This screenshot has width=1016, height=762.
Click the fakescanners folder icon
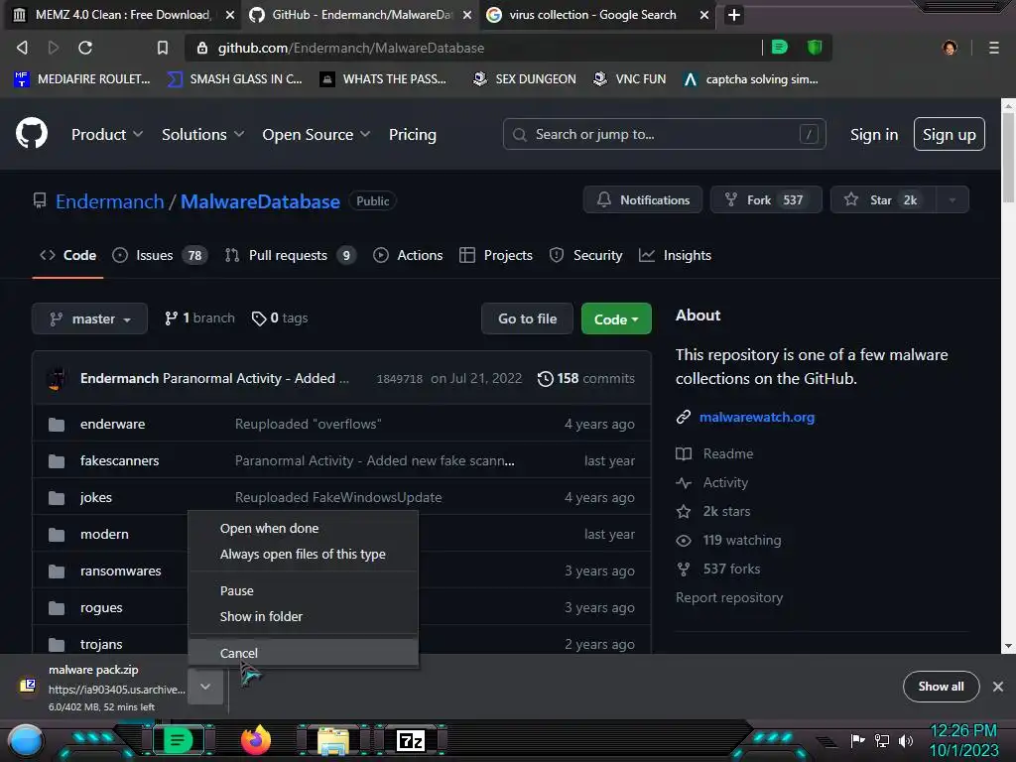coord(57,461)
